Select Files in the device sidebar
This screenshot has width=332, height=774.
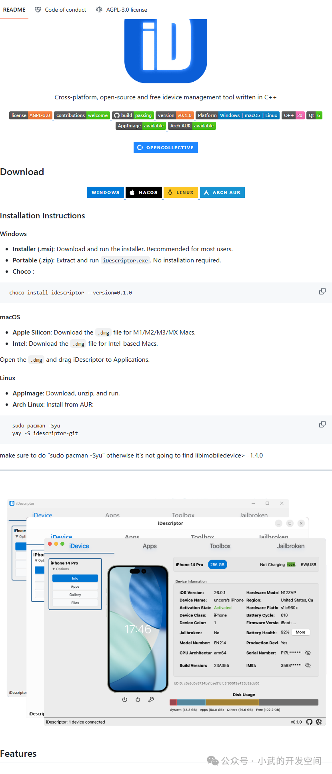[x=75, y=603]
